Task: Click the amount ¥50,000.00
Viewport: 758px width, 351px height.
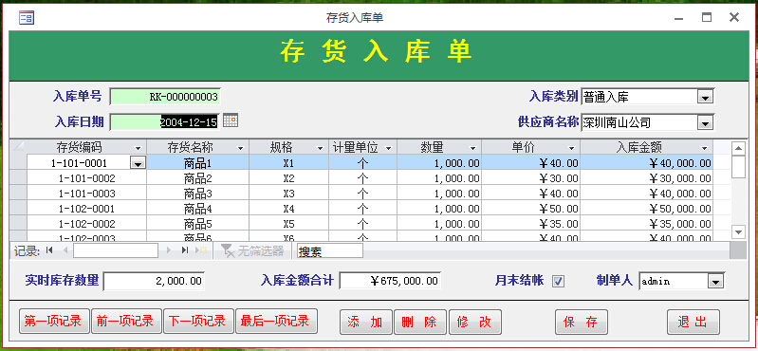Action: (647, 209)
